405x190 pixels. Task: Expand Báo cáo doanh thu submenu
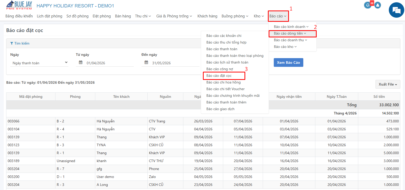tap(290, 40)
